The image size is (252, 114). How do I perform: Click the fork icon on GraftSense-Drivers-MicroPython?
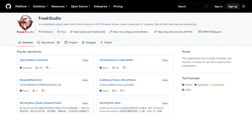pos(121,91)
